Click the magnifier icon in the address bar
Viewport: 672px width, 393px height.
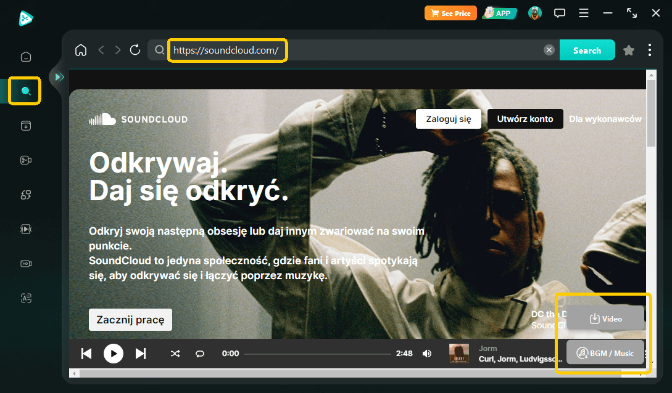point(159,50)
